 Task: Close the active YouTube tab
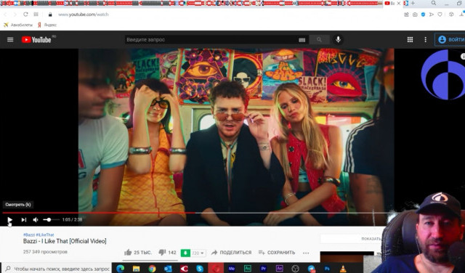[x=399, y=3]
